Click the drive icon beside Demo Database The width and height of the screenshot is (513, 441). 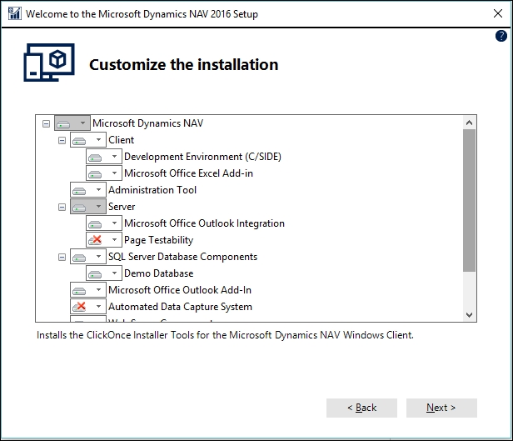click(x=95, y=274)
